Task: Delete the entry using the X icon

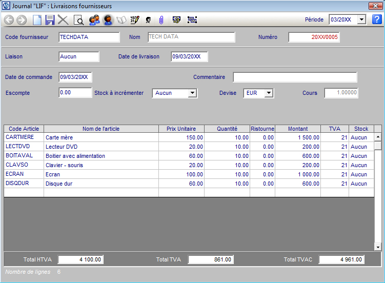Action: pyautogui.click(x=63, y=20)
